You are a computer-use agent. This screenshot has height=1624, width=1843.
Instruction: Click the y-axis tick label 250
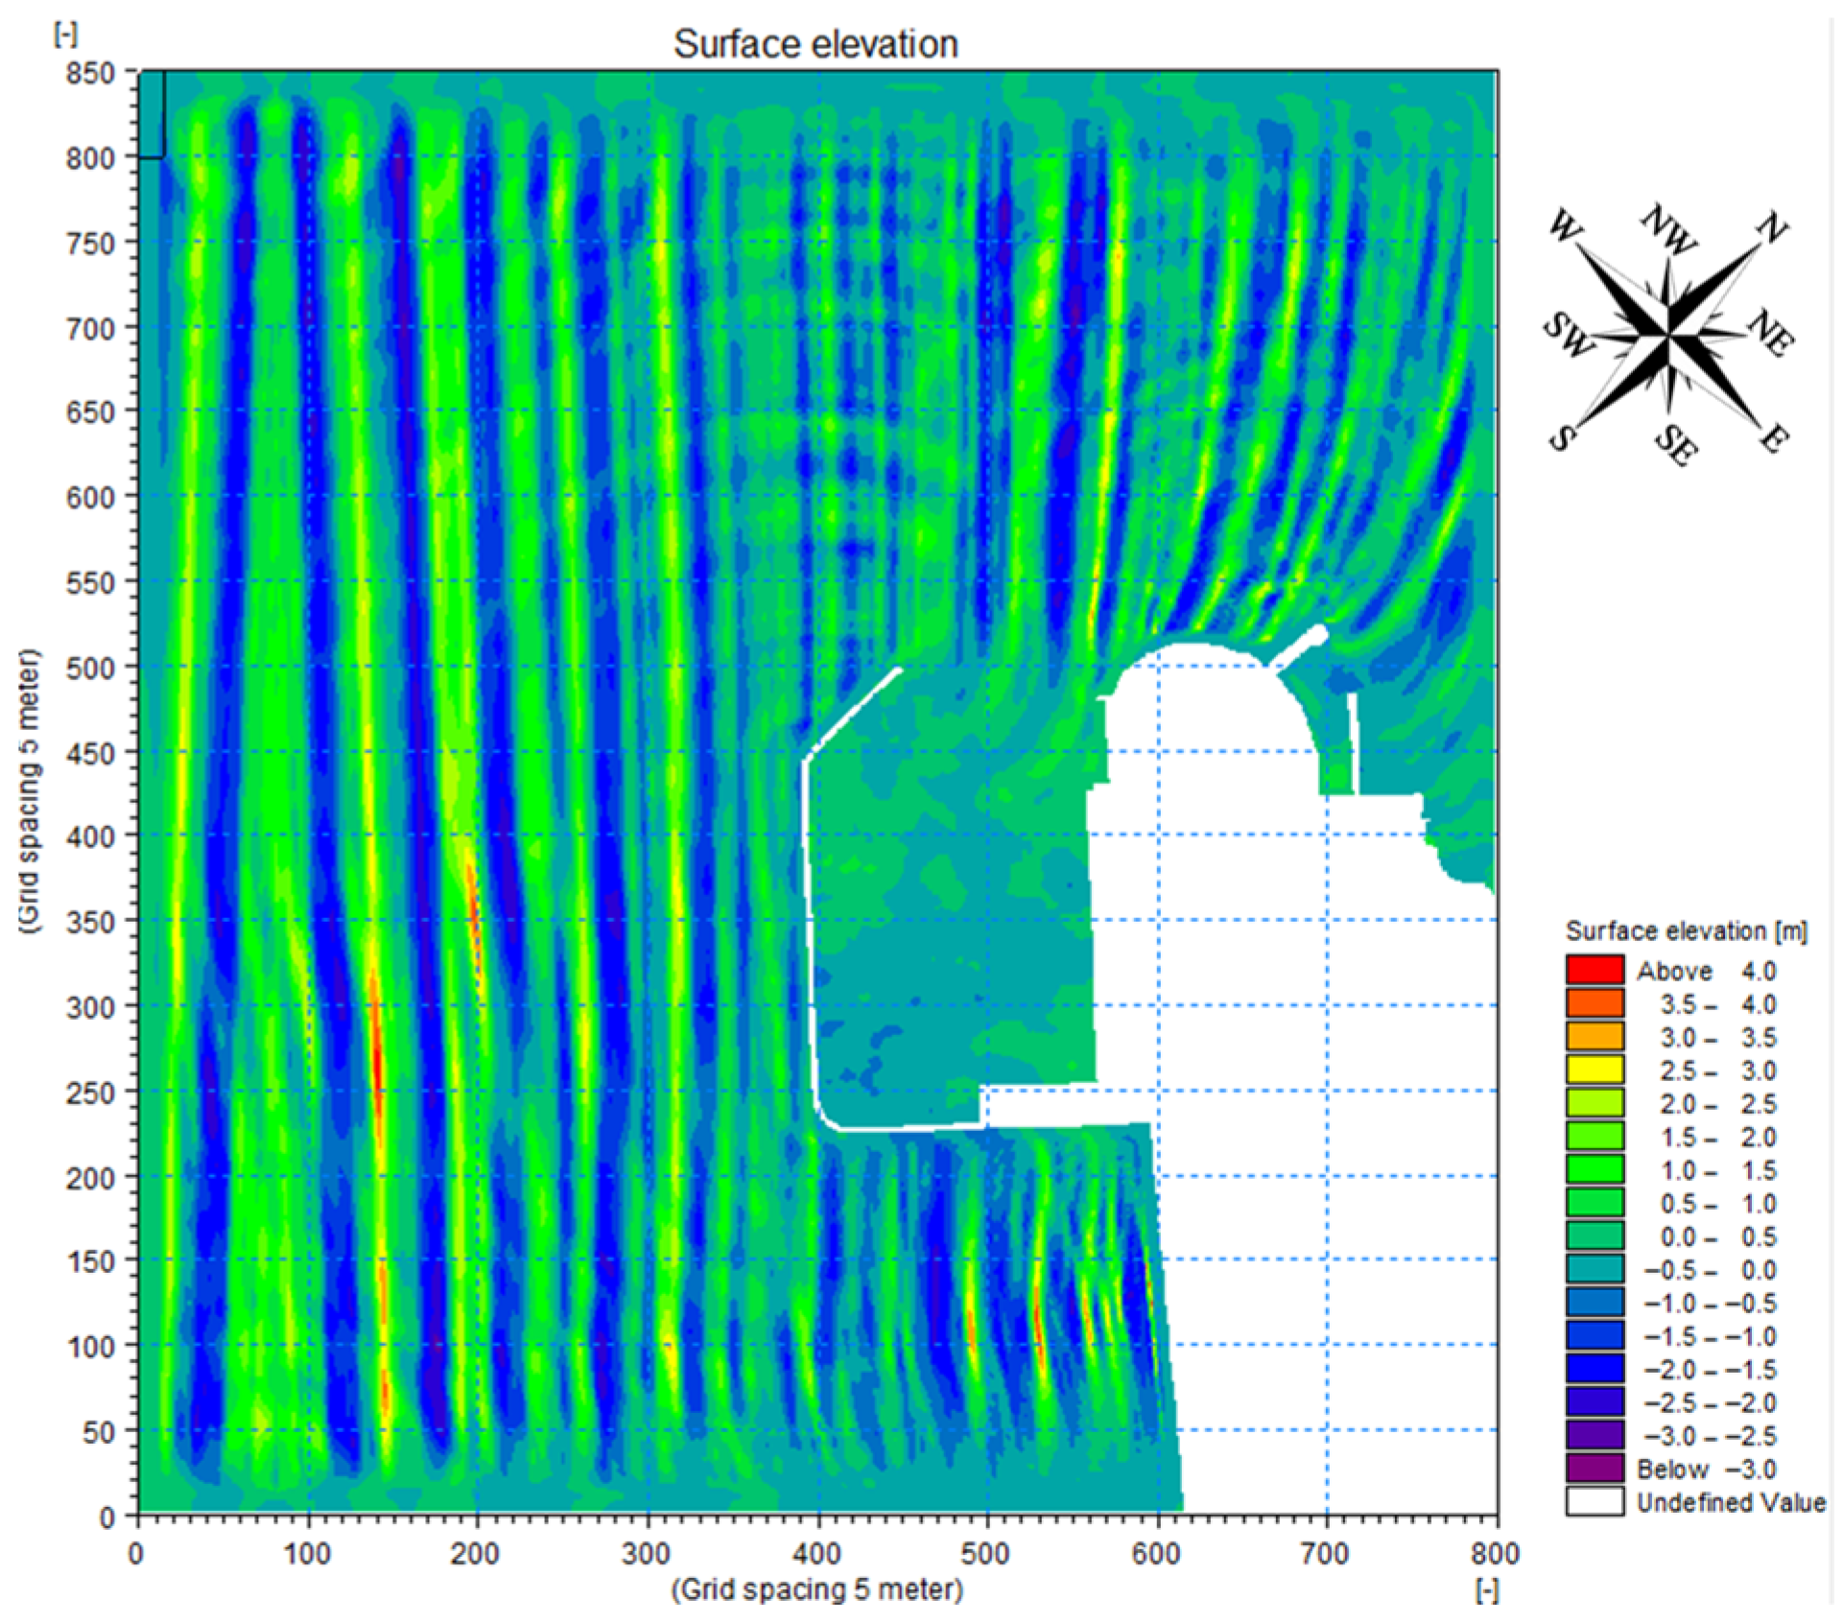click(x=90, y=1093)
